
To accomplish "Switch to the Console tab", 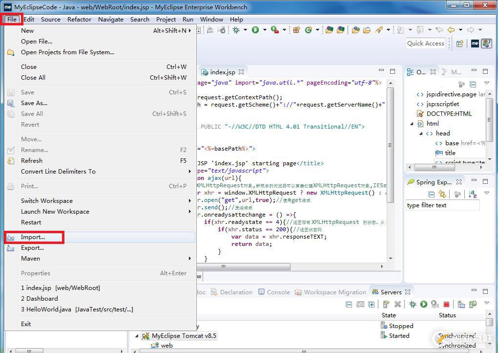I will pyautogui.click(x=274, y=292).
